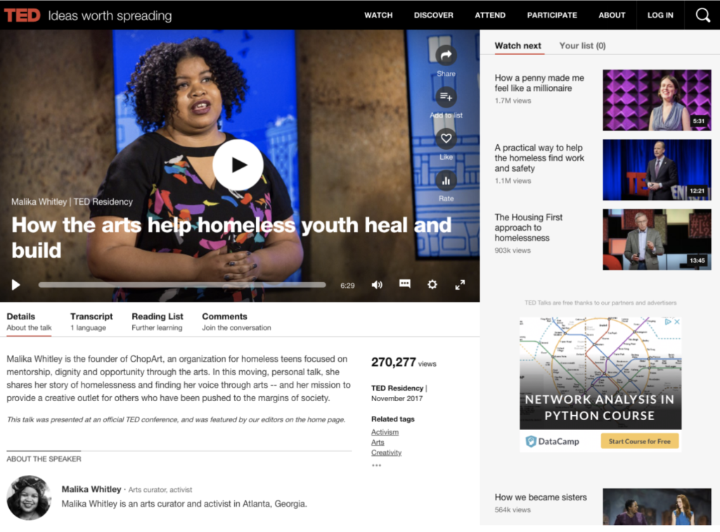Image resolution: width=720 pixels, height=532 pixels.
Task: Mute the video volume
Action: (377, 284)
